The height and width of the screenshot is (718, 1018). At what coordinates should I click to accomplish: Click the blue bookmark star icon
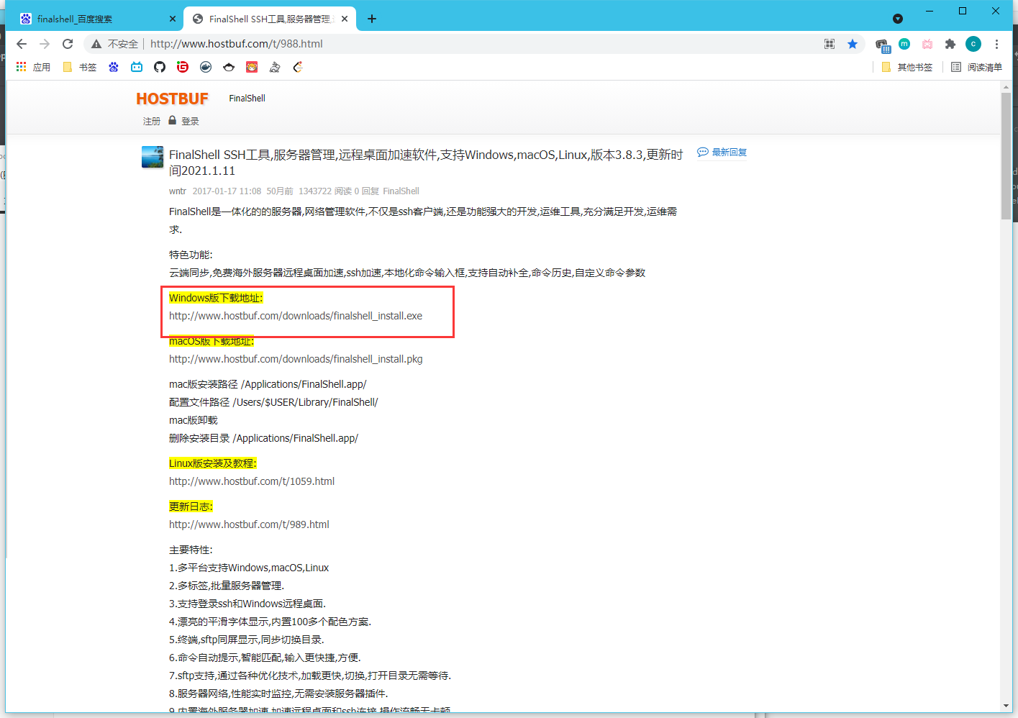[853, 44]
